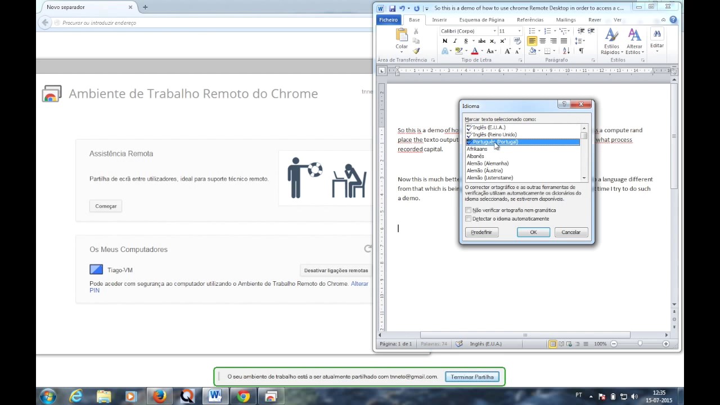Open the Ficheiro tab in Word
Image resolution: width=720 pixels, height=405 pixels.
(x=388, y=20)
